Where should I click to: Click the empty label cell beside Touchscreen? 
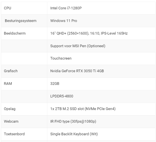[x=24, y=59]
